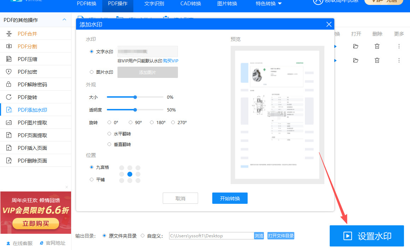The height and width of the screenshot is (250, 410).
Task: Click 浏览 browse button
Action: pos(259,236)
